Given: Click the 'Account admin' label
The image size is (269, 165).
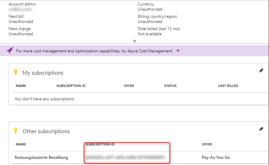Looking at the screenshot, I should (x=22, y=4).
